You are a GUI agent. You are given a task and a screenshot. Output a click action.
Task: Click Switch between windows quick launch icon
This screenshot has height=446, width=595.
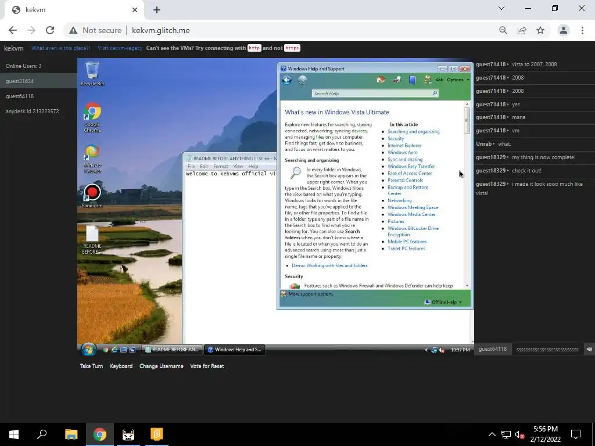(132, 350)
